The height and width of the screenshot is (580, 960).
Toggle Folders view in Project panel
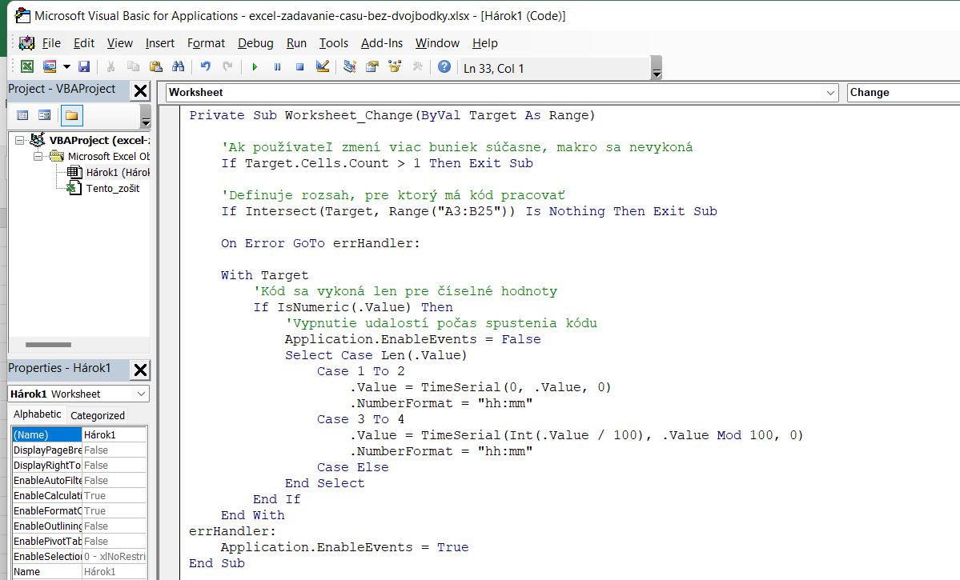(71, 115)
